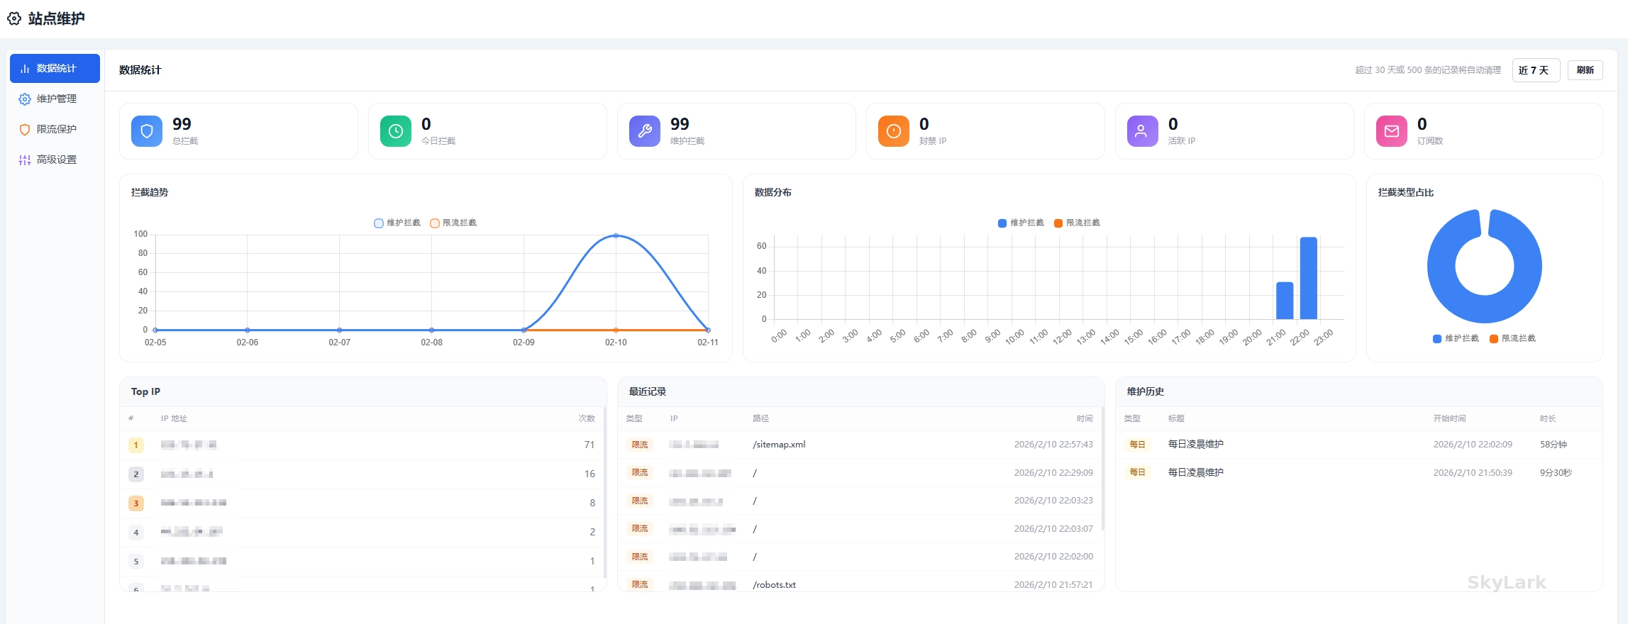Image resolution: width=1628 pixels, height=624 pixels.
Task: Click the purple active IP user icon
Action: [x=1142, y=131]
